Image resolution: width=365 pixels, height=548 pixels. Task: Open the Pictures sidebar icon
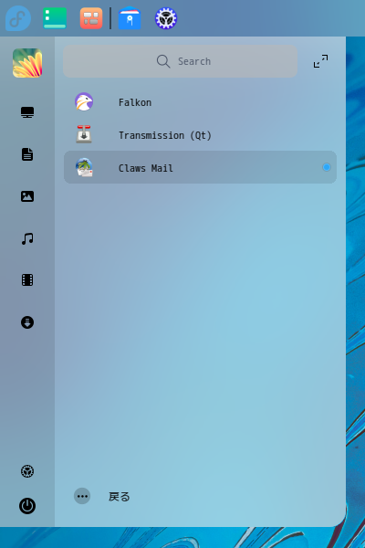click(27, 196)
